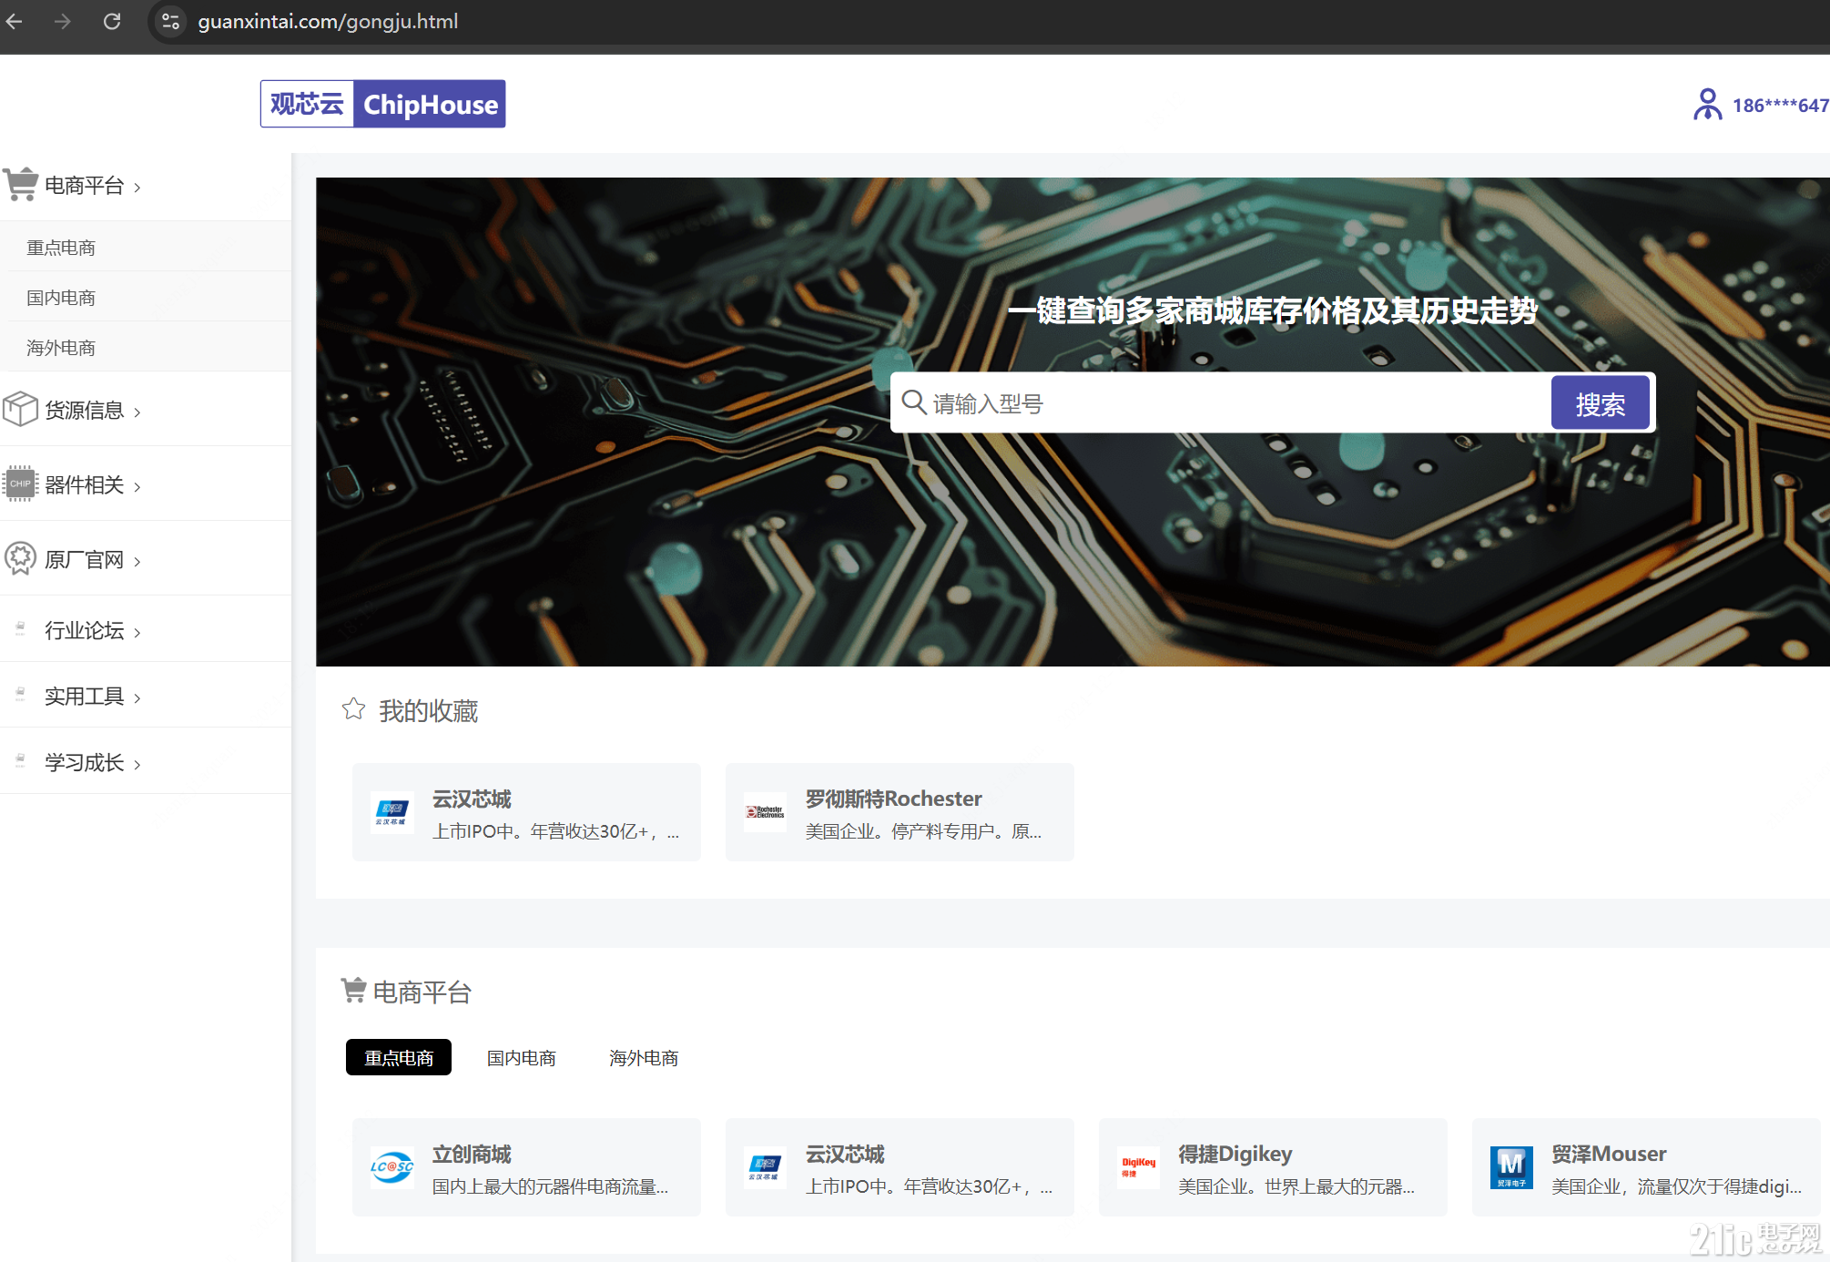Screen dimensions: 1830x1262
Task: Click the badge icon for 原厂官网
Action: [x=20, y=558]
